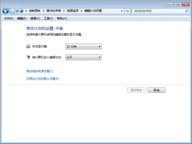Screen dimensions: 192x144
Task: Click 编辑计划设置 in the breadcrumb
Action: (93, 11)
